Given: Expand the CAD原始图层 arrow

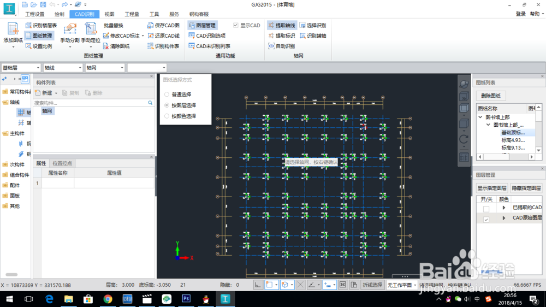Looking at the screenshot, I should point(503,218).
